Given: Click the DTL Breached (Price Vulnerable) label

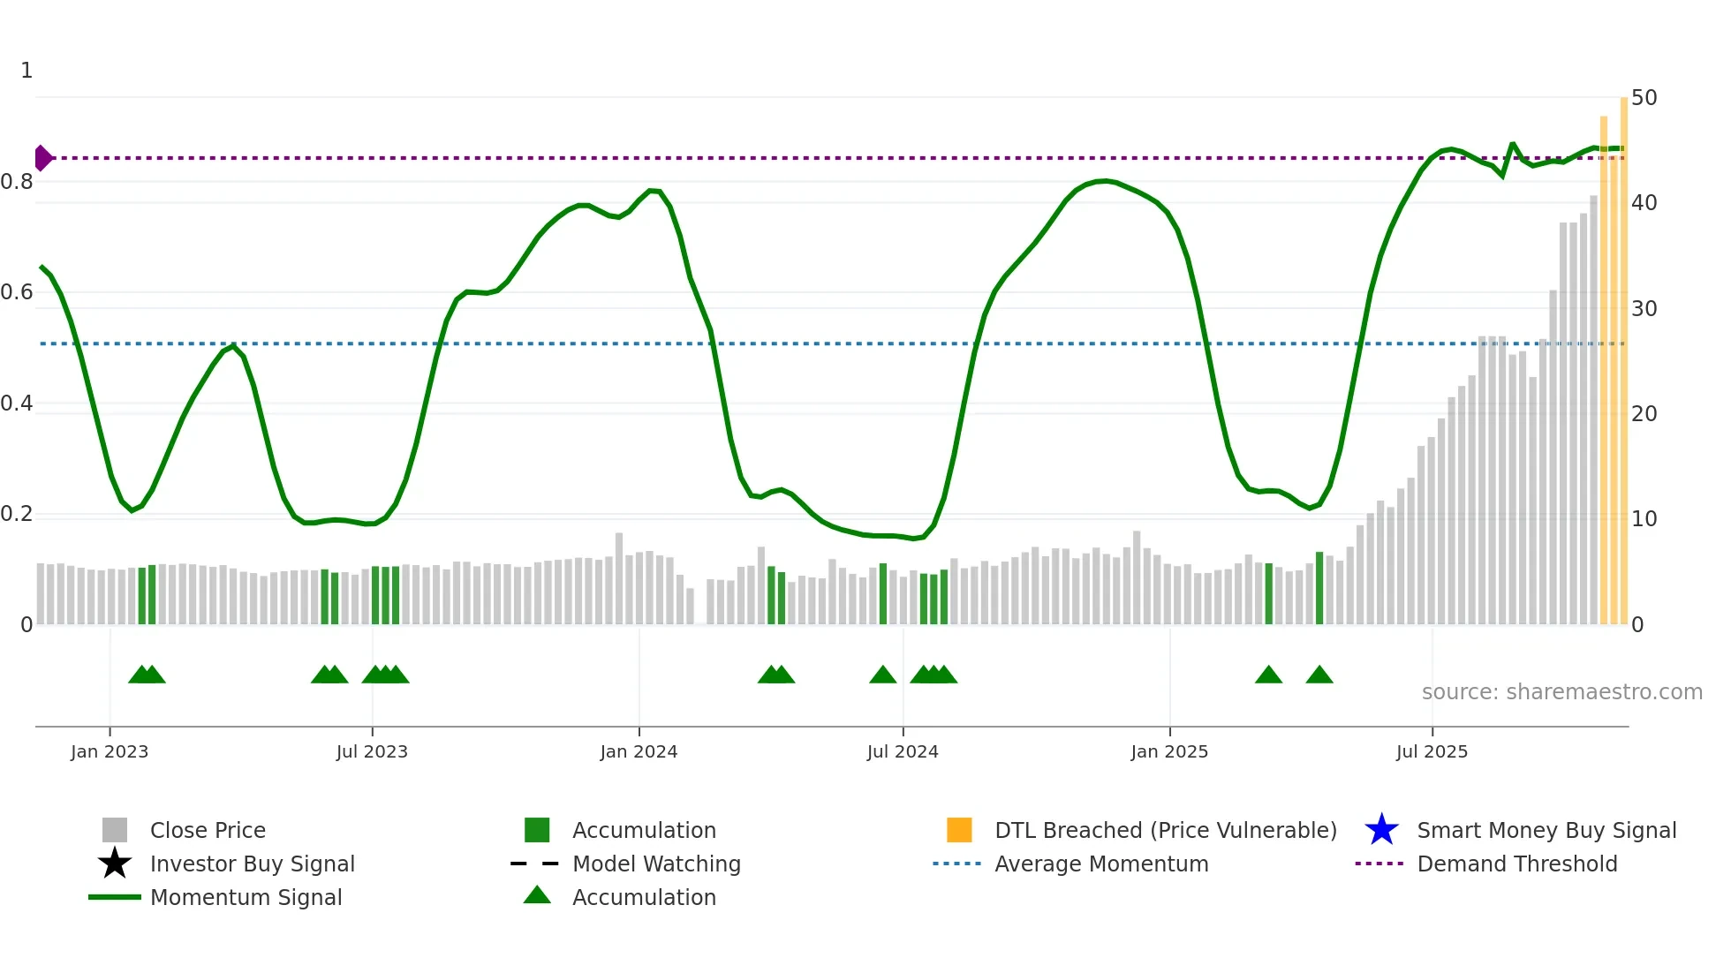Looking at the screenshot, I should pos(1166,830).
